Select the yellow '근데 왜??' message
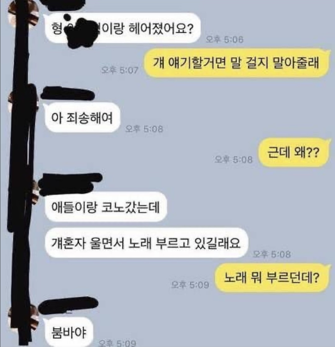The image size is (335, 347). (293, 152)
